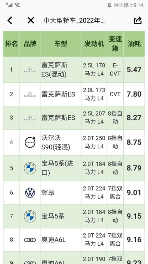Tap the Lexus logo in rank 3 row
Viewport: 148px width, 264px height.
30,118
